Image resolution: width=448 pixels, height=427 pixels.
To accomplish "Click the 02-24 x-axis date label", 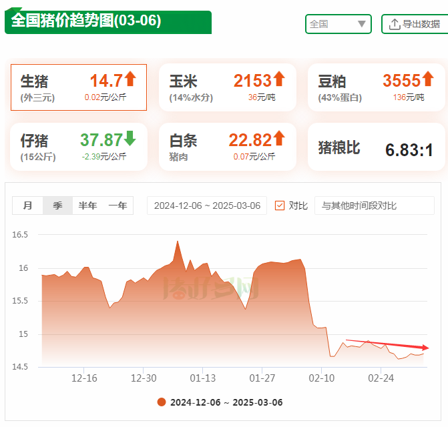I will [381, 378].
